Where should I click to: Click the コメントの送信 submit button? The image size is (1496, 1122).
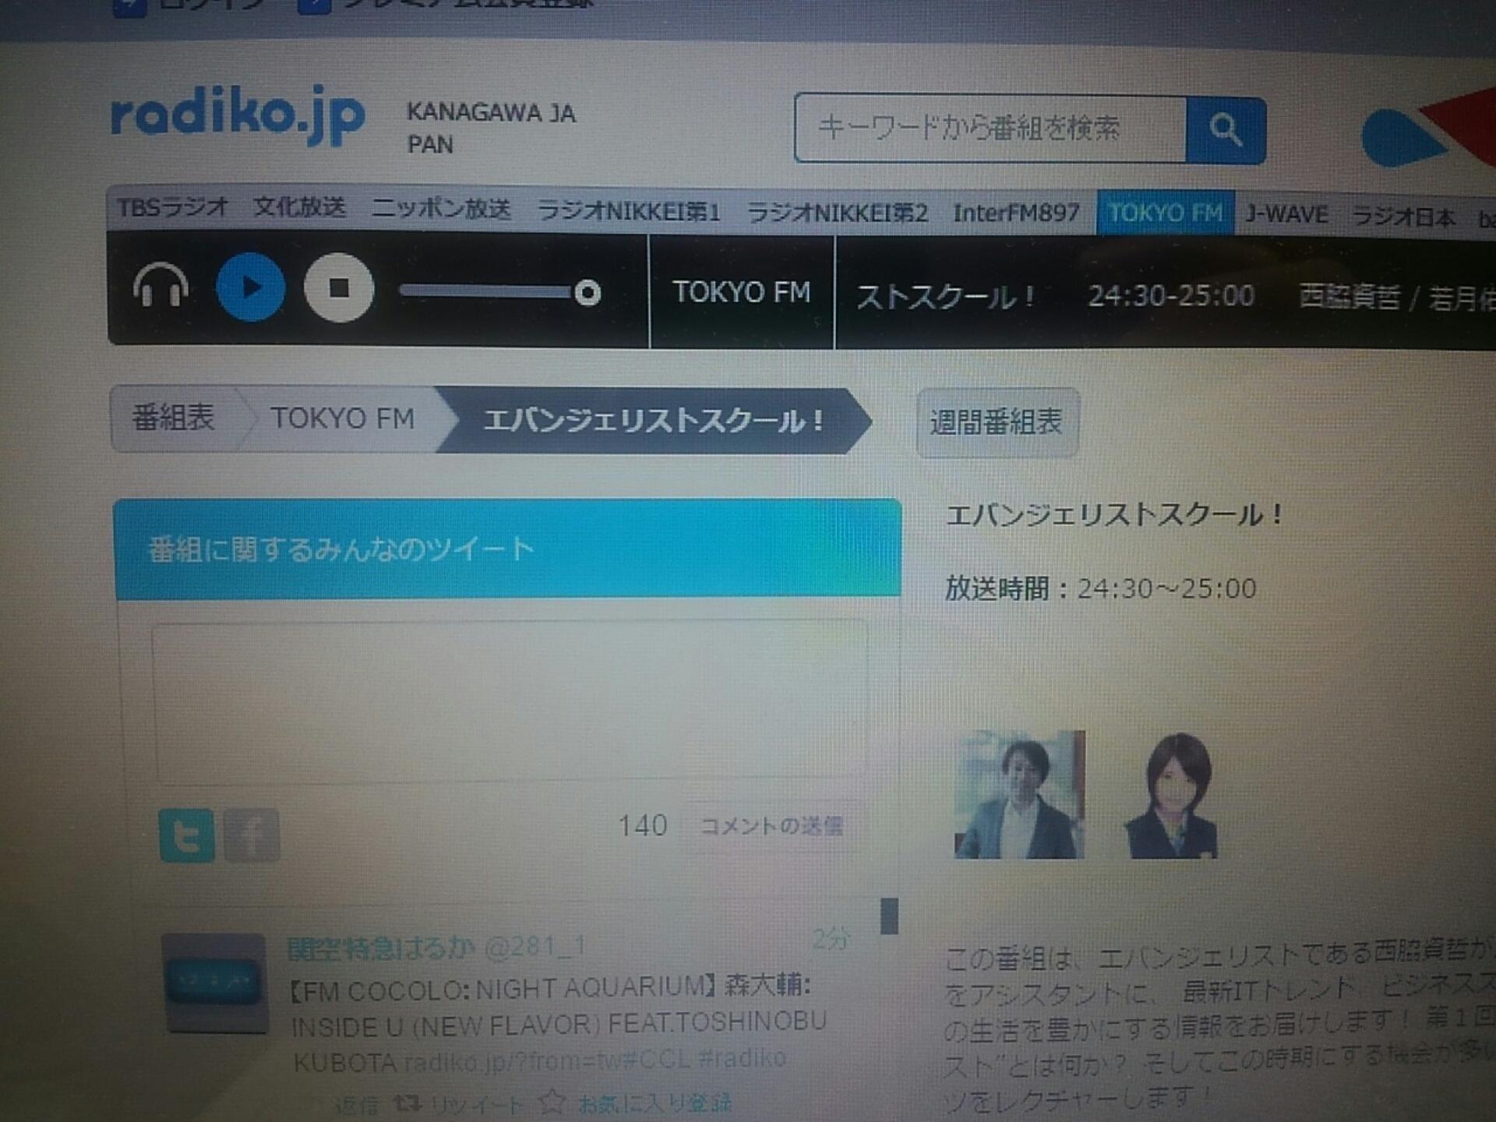click(x=772, y=826)
